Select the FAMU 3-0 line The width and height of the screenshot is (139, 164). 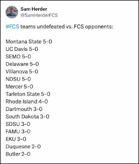point(18,132)
